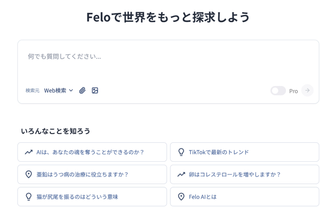Click the Pro label next to the toggle

pyautogui.click(x=294, y=91)
